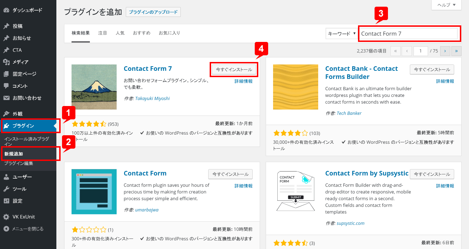The image size is (469, 249).
Task: Click Contact Bank star rating
Action: [291, 133]
